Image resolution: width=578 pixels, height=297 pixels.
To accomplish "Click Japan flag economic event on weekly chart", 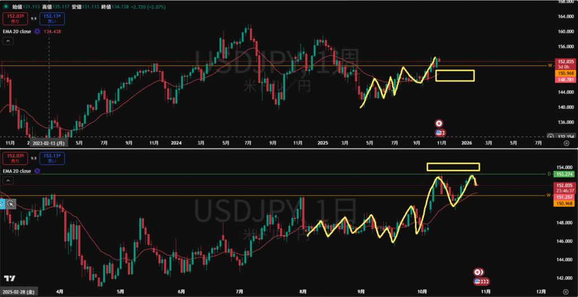I will [x=439, y=123].
